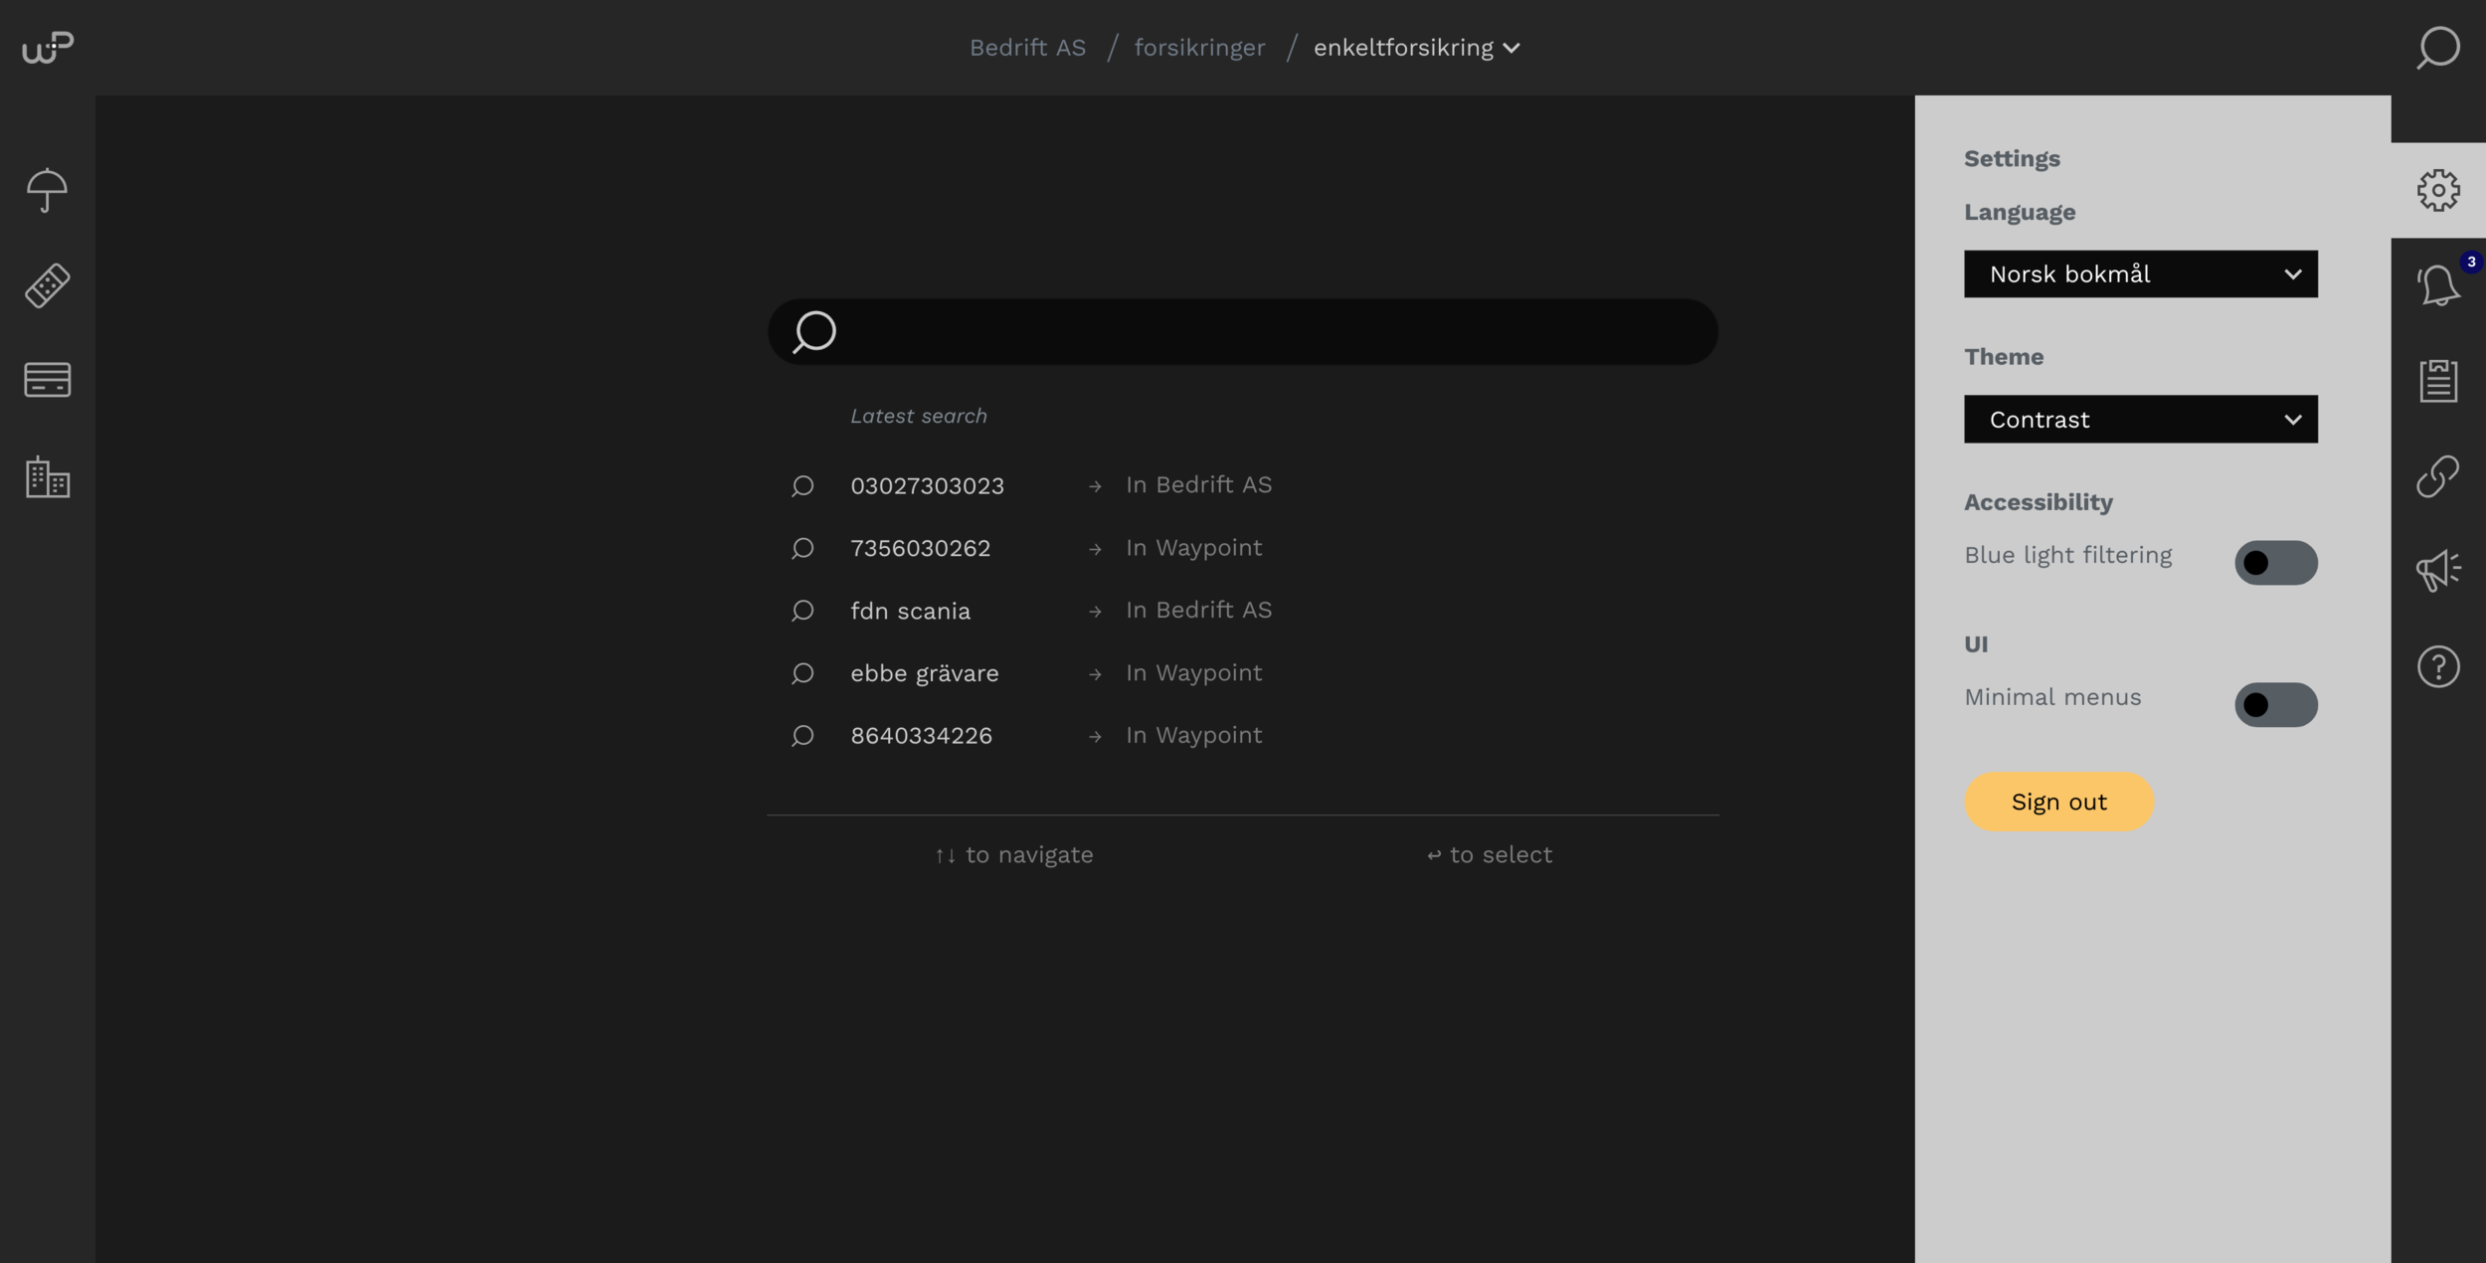Click the top-right search magnifier icon
The width and height of the screenshot is (2486, 1263).
2437,48
